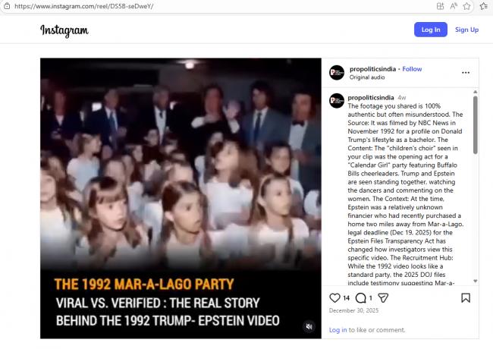This screenshot has width=493, height=349.
Task: Open the browser favorites list icon
Action: click(484, 6)
